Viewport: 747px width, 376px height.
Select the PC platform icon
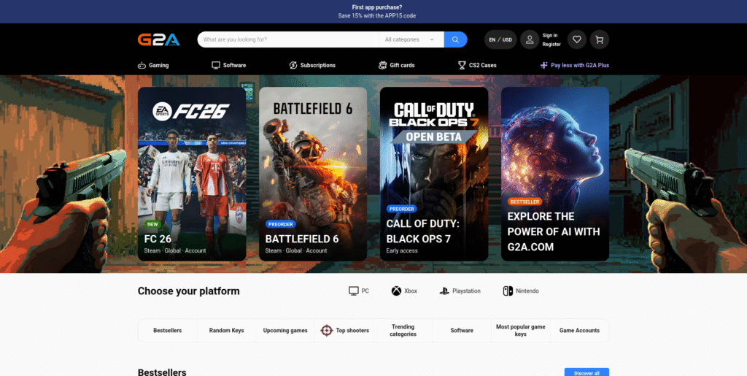(x=354, y=291)
